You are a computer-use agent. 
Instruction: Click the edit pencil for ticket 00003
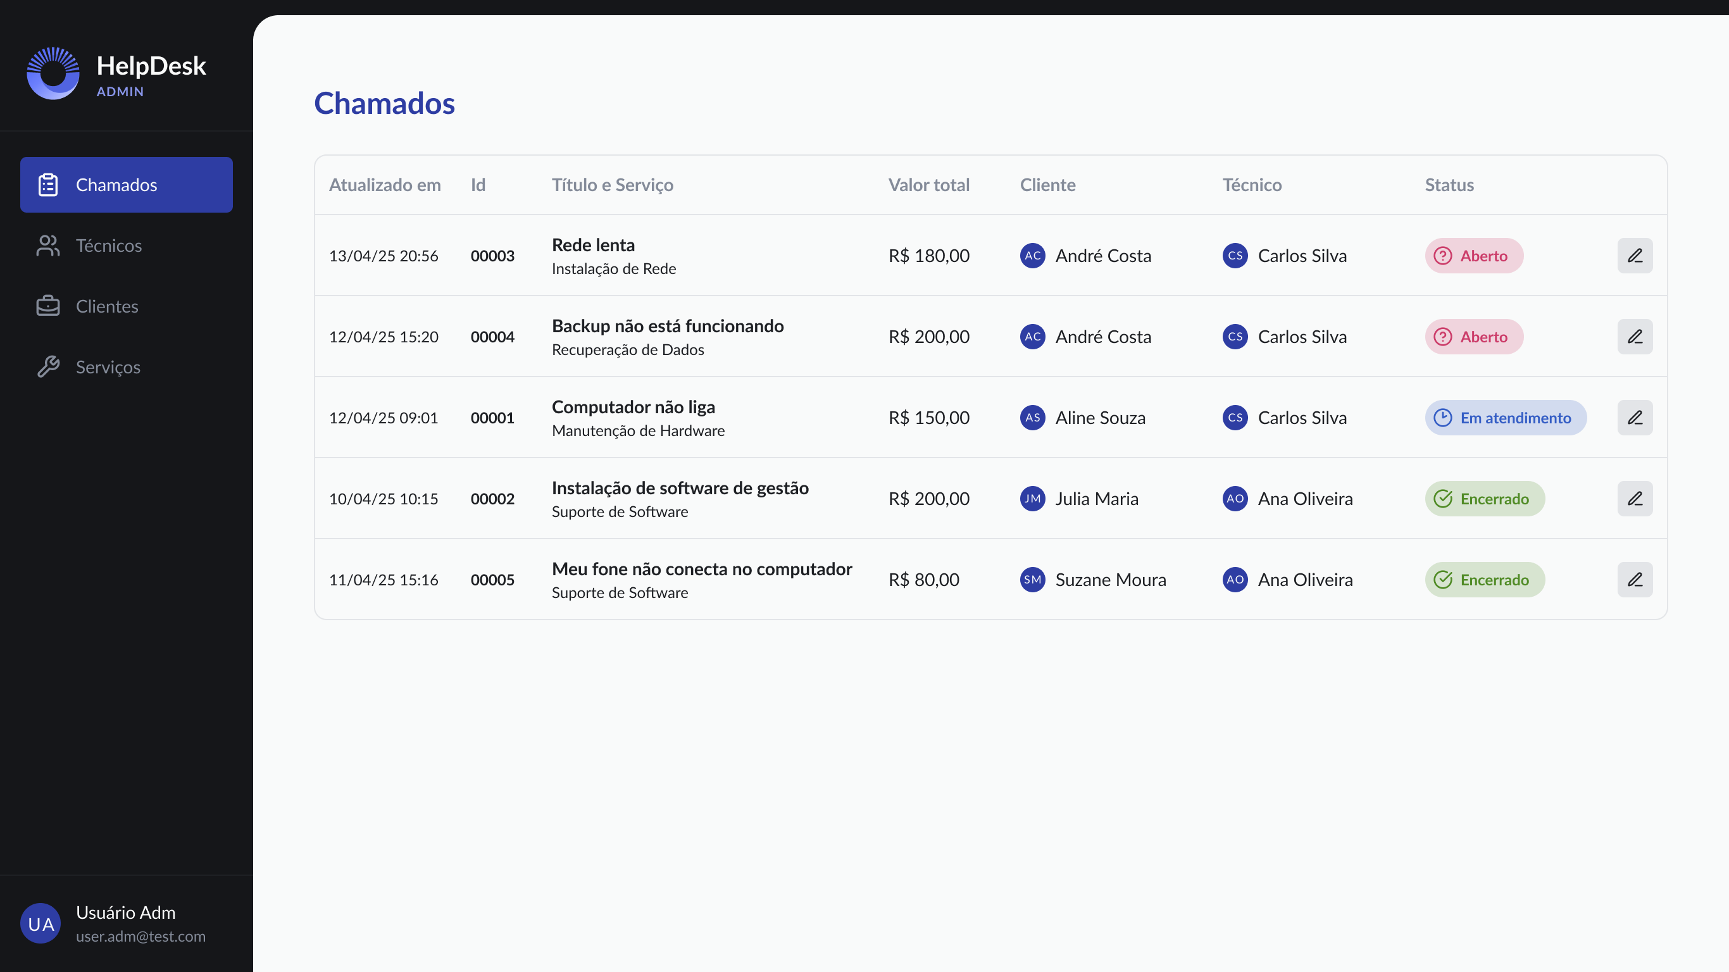(x=1634, y=256)
